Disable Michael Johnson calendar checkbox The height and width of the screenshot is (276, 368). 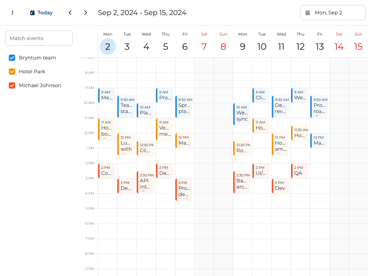pyautogui.click(x=12, y=86)
